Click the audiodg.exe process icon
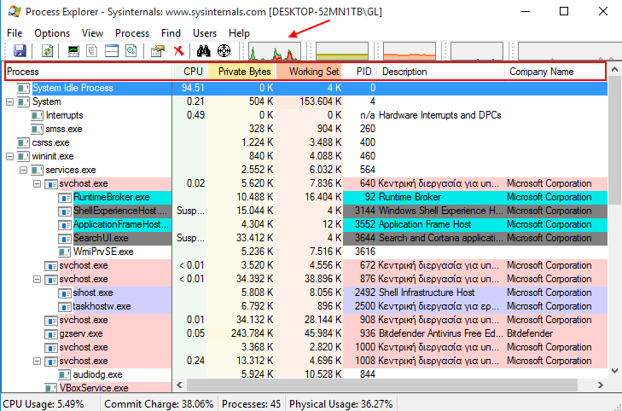 click(x=64, y=374)
